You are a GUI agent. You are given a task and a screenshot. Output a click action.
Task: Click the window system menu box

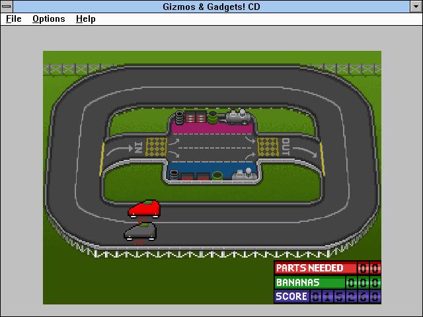pyautogui.click(x=6, y=7)
